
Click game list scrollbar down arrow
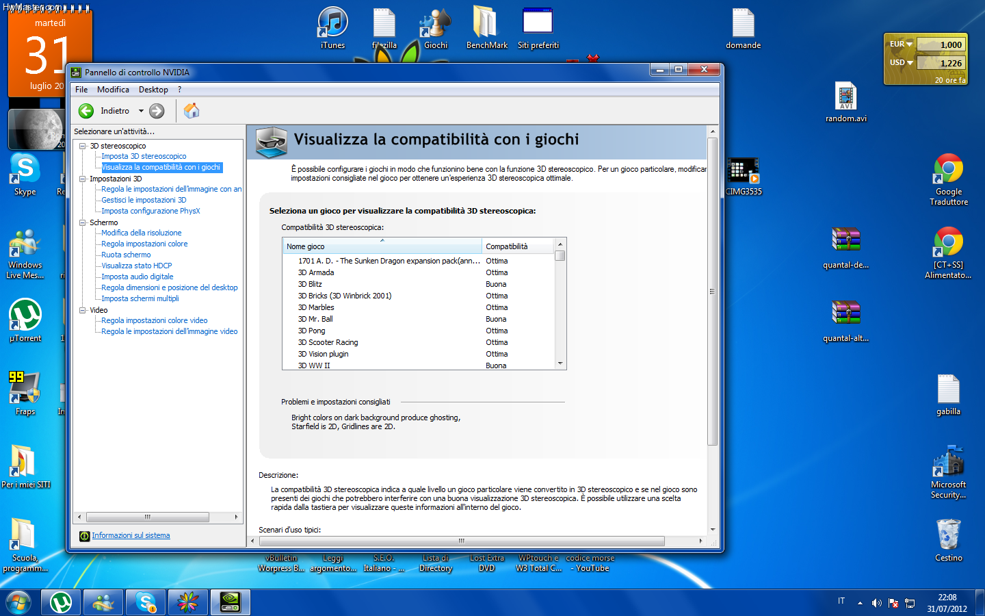560,363
